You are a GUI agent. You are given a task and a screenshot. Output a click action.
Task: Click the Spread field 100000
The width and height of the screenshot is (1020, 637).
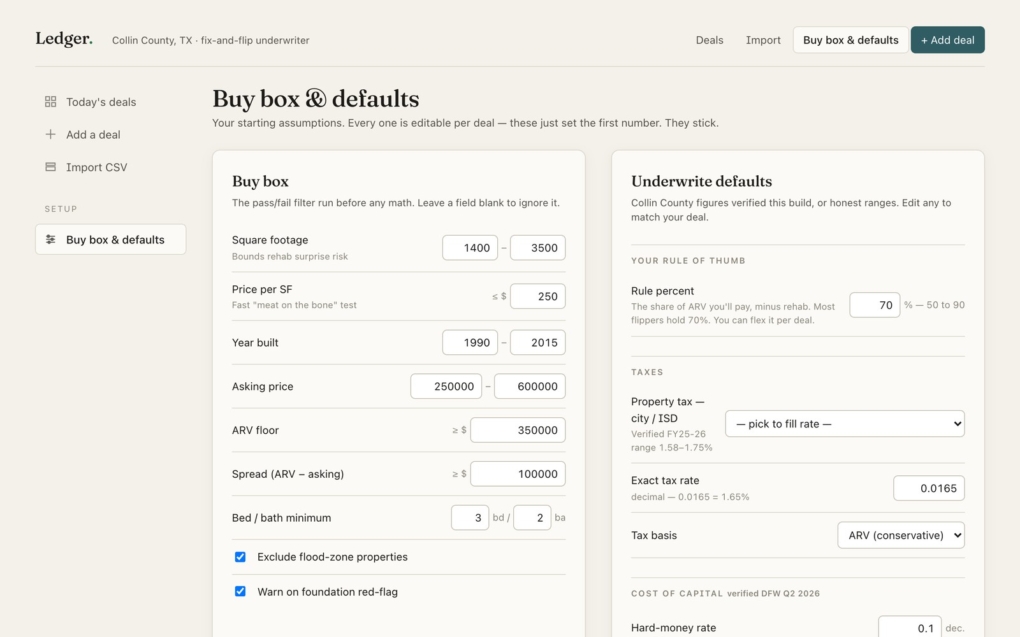point(518,474)
